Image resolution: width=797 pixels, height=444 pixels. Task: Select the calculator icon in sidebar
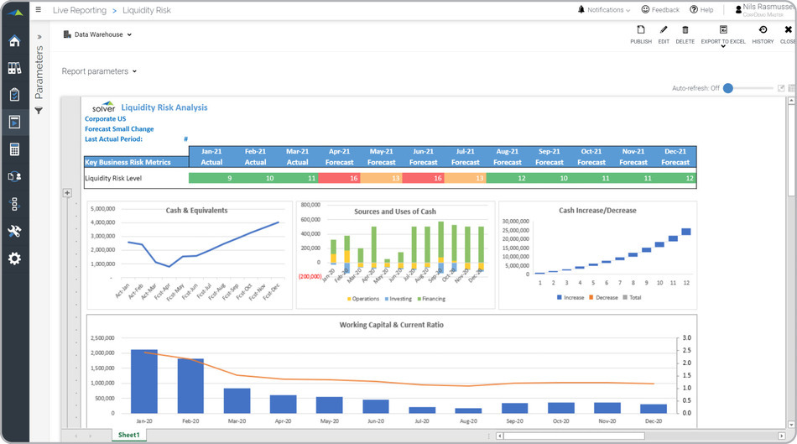pyautogui.click(x=14, y=149)
